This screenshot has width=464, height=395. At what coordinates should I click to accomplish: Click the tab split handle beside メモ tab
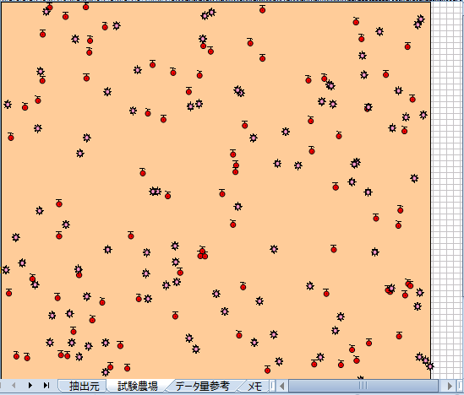(x=273, y=386)
